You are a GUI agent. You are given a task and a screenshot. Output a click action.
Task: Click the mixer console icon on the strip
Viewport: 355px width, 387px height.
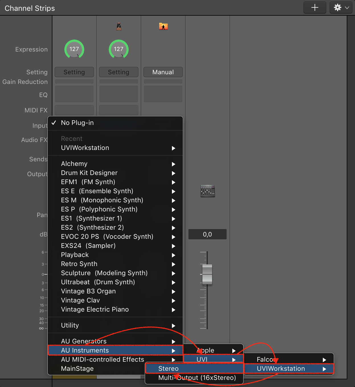[x=208, y=191]
